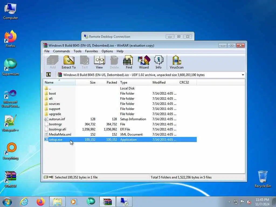Select the Recycle Bin desktop icon
This screenshot has width=276, height=207.
pyautogui.click(x=263, y=179)
